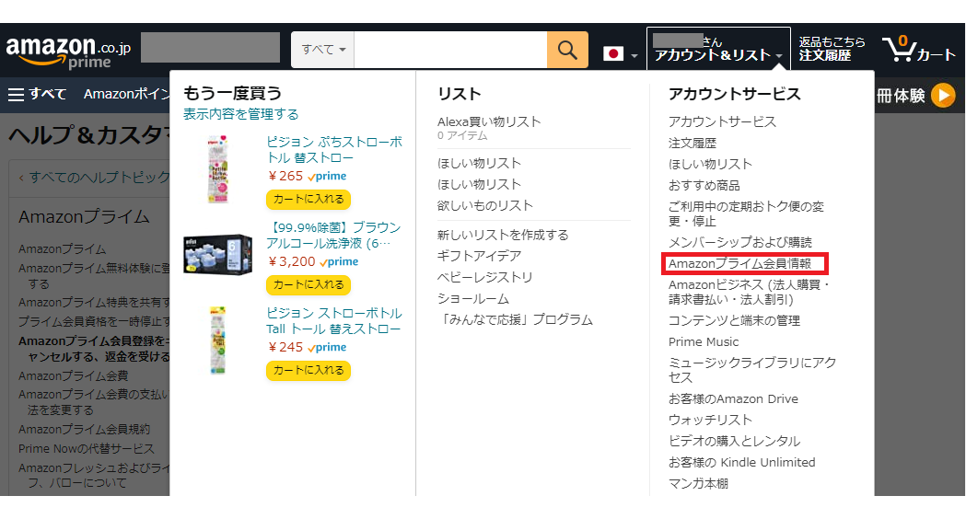Add ¥265 straw item to cart
Viewport: 966px width, 519px height.
click(x=308, y=200)
